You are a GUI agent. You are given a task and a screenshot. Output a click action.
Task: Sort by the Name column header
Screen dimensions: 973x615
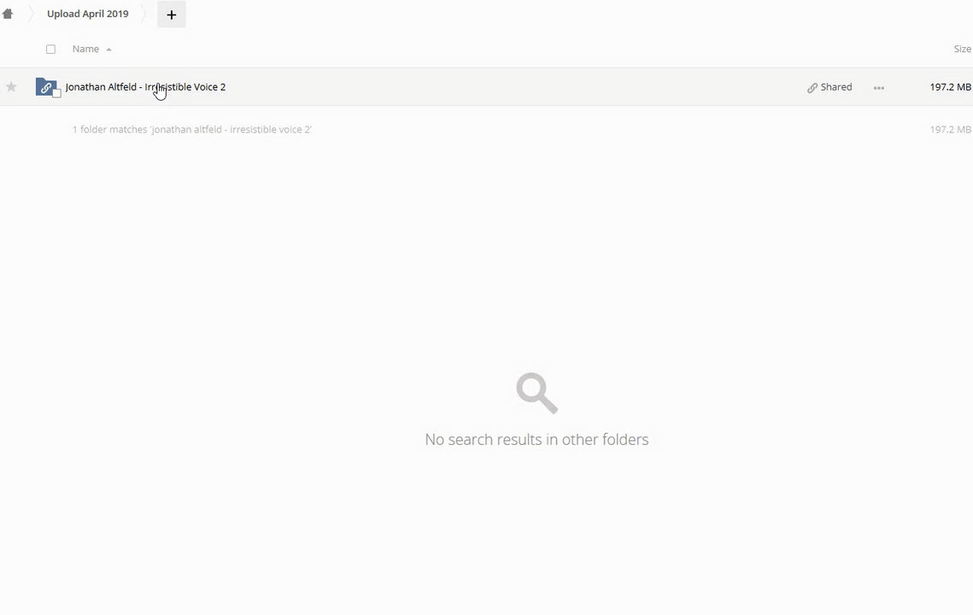tap(85, 49)
